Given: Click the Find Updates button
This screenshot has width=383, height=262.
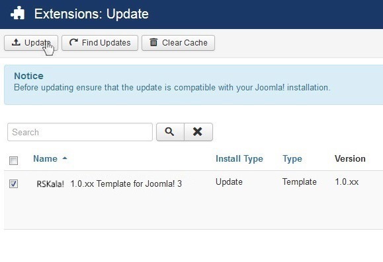Looking at the screenshot, I should coord(100,43).
